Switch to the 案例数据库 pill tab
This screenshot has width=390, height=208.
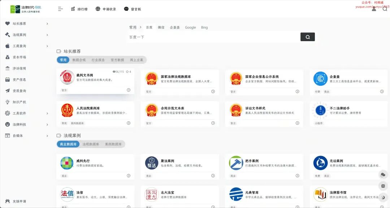click(x=113, y=144)
